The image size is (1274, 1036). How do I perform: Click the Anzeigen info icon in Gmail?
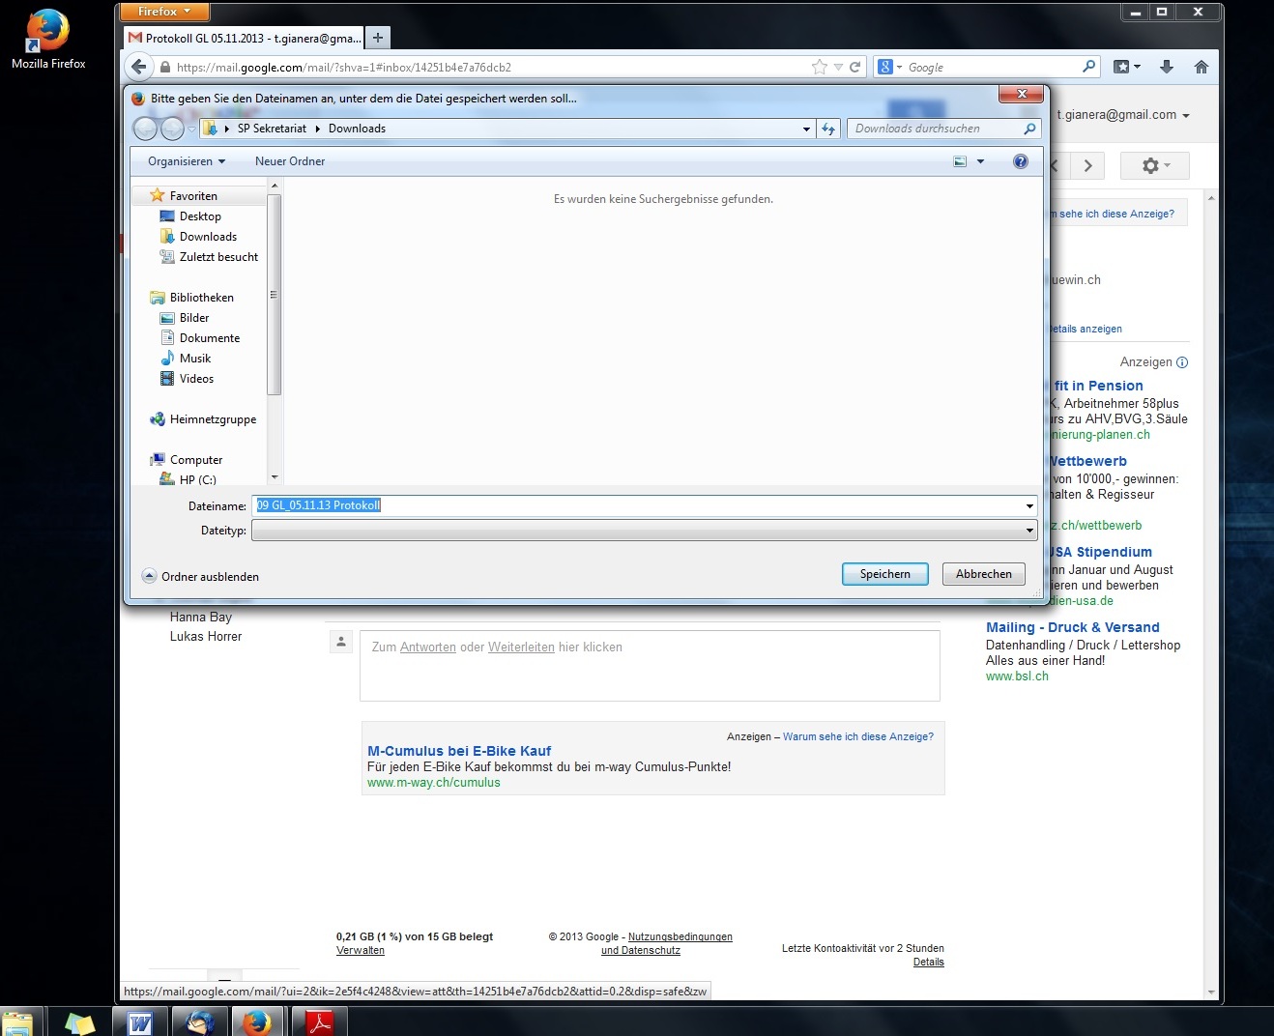1182,362
